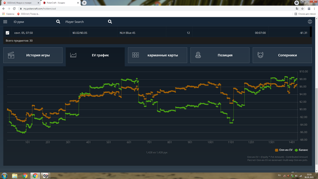Viewport: 318px width, 179px height.
Task: Click the 1,428 из 1,428 рук label
Action: pyautogui.click(x=157, y=153)
